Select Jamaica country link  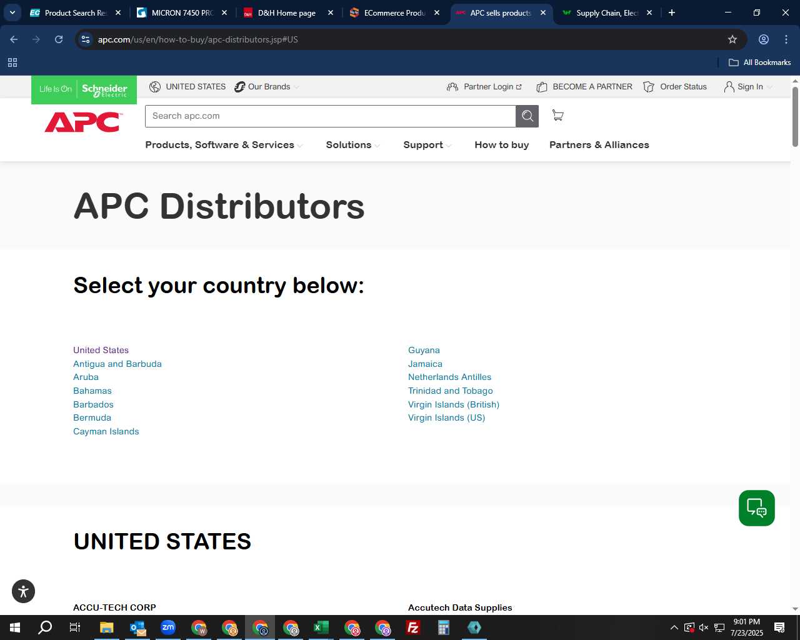pos(425,364)
